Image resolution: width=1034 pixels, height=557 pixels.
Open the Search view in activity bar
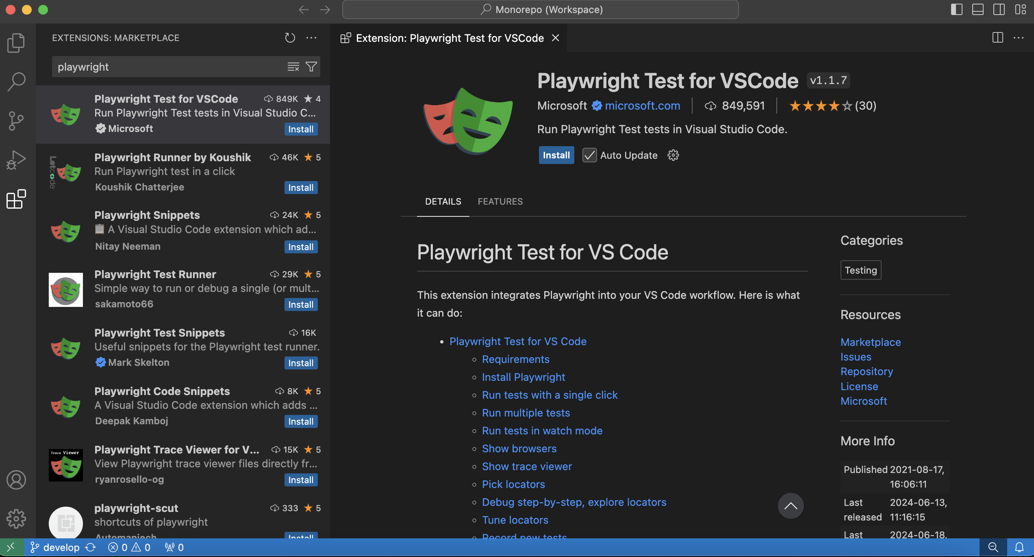[16, 82]
